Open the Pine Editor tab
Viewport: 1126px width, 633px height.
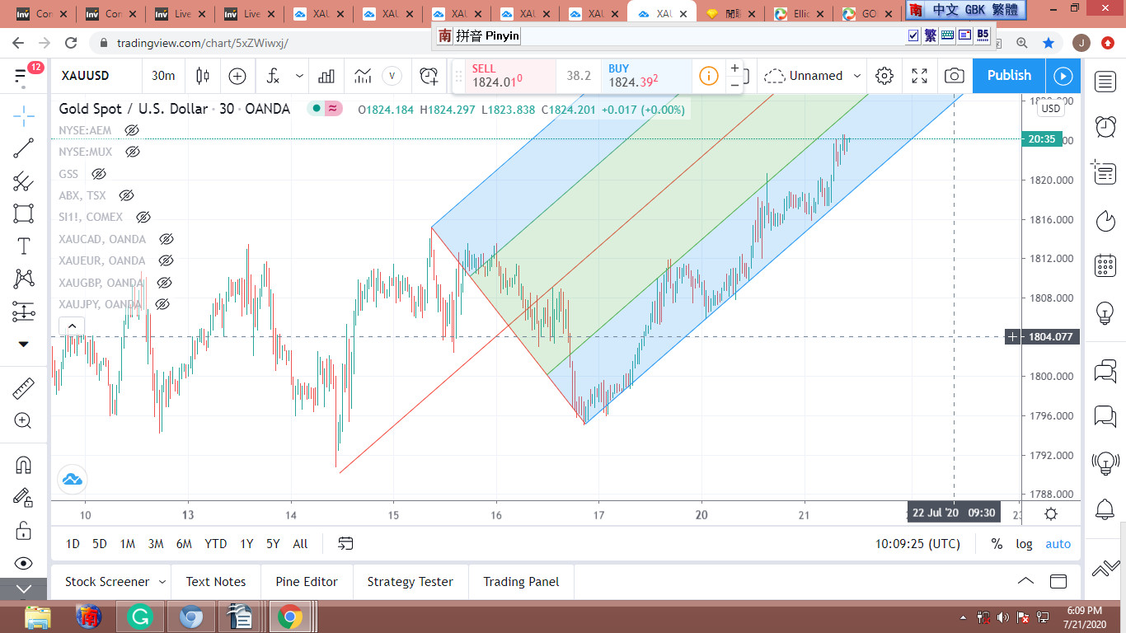(307, 582)
